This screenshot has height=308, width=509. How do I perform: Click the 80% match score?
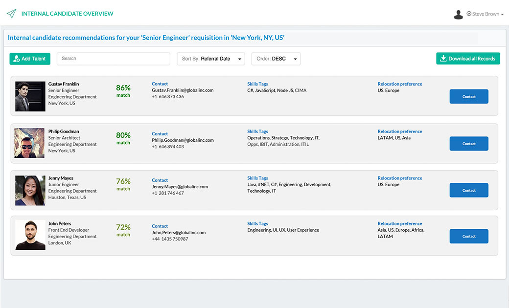pyautogui.click(x=123, y=138)
